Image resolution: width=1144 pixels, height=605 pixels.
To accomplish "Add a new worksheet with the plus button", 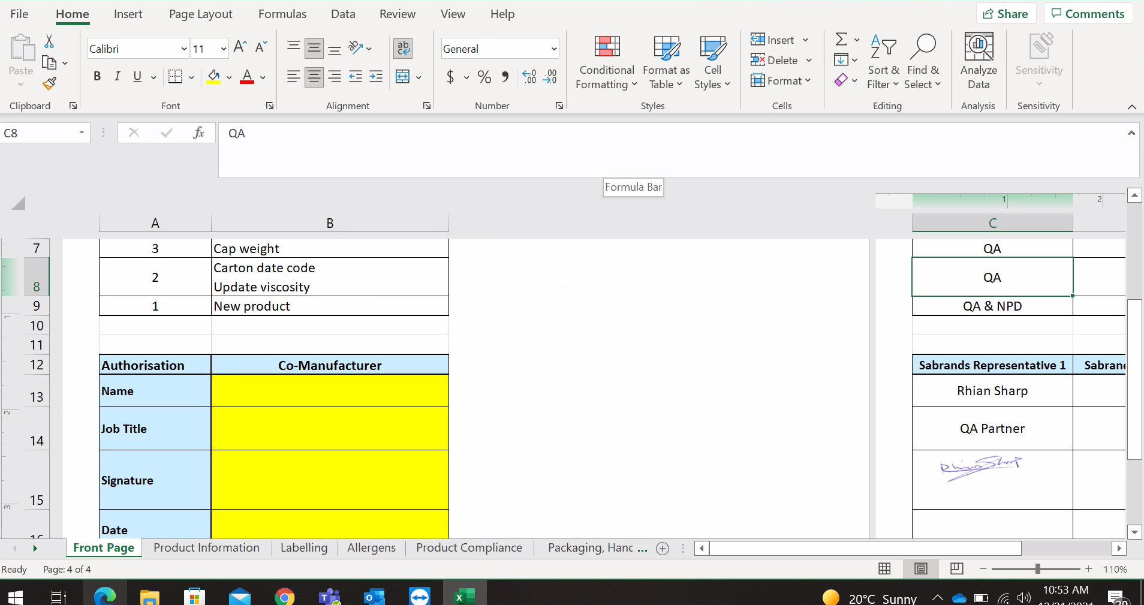I will pos(662,548).
